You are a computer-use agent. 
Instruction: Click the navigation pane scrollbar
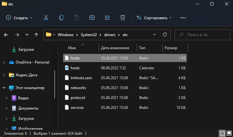pos(55,84)
